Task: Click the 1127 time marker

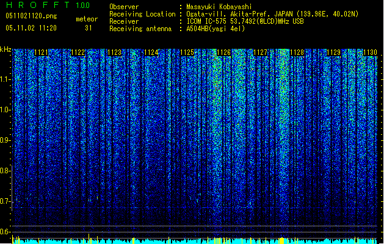Action: tap(260, 52)
